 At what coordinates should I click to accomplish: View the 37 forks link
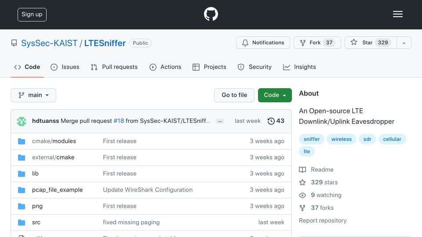coord(316,208)
